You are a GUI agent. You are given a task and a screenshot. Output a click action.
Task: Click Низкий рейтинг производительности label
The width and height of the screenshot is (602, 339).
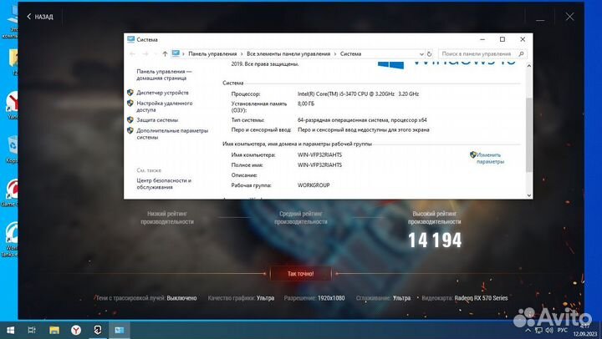167,217
